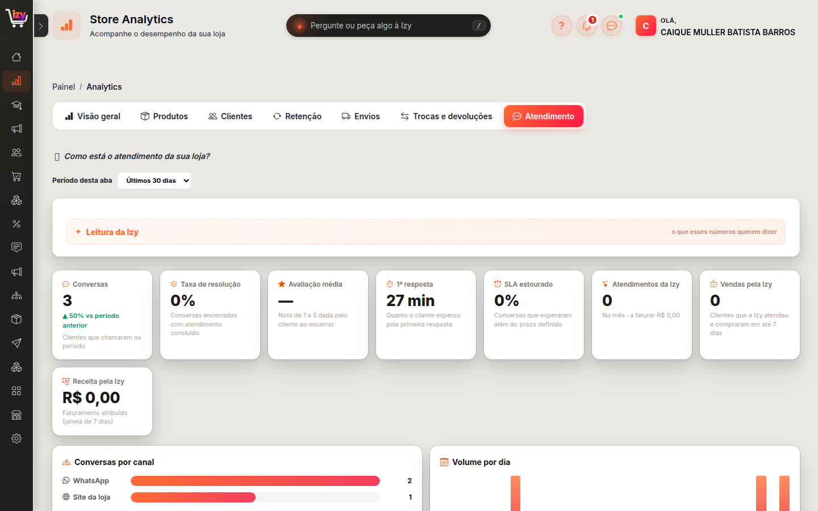Click the Store Analytics header chart icon
The height and width of the screenshot is (511, 818).
tap(66, 26)
